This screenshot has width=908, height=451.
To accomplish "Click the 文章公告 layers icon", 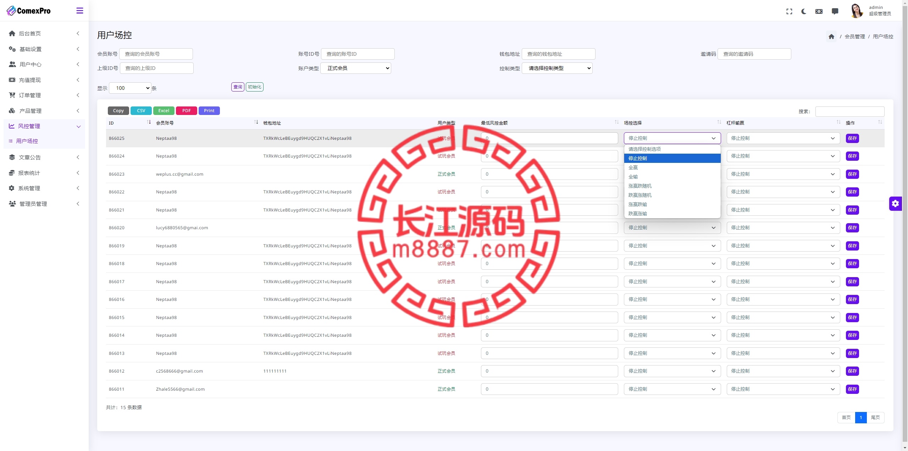I will (x=12, y=157).
